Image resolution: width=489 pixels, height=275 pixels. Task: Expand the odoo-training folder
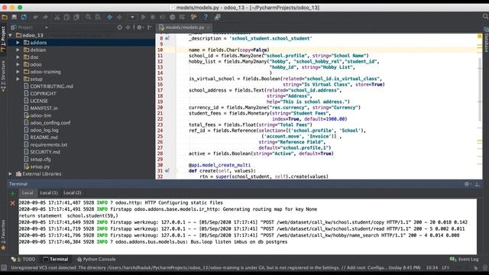tap(18, 72)
